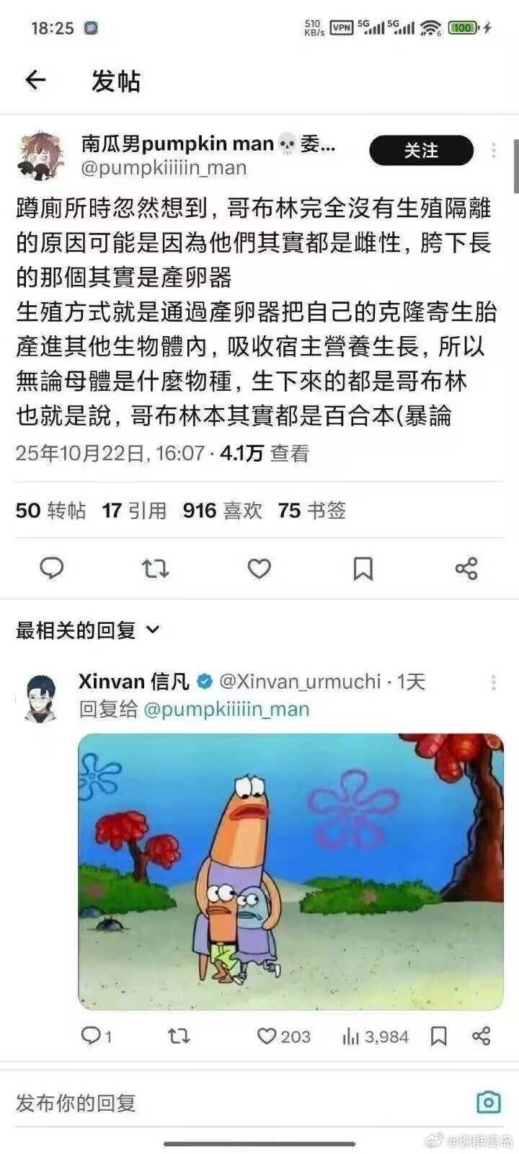Open three-dot menu on Xinvan's reply
The height and width of the screenshot is (1154, 519).
[493, 682]
